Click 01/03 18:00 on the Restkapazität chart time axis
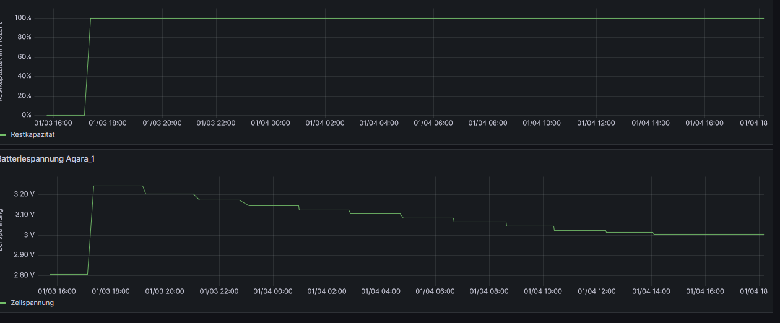The image size is (780, 323). click(108, 123)
